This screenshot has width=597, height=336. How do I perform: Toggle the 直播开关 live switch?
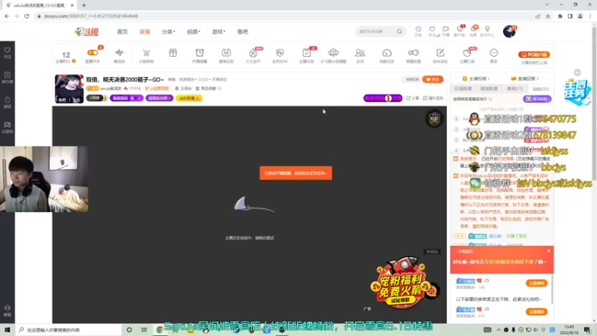(93, 55)
